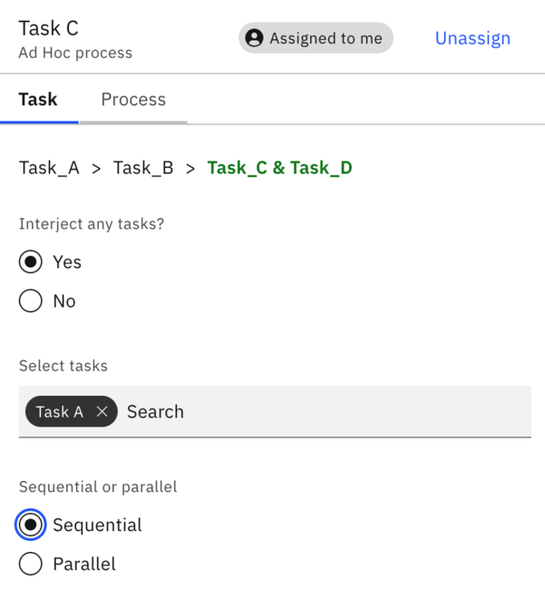
Task: Remove the Task A tag with its X icon
Action: pyautogui.click(x=102, y=411)
